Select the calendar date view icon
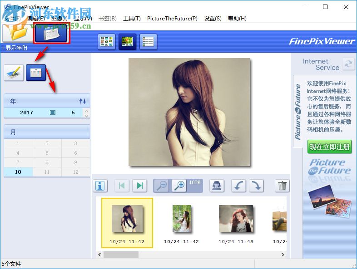Screen dimensions: 357x269 tap(51, 34)
